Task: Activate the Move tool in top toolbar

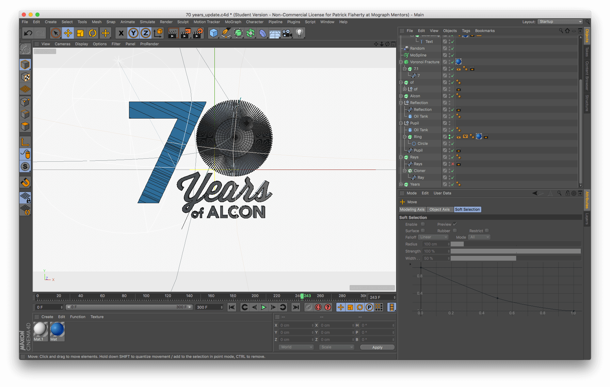Action: [x=68, y=33]
